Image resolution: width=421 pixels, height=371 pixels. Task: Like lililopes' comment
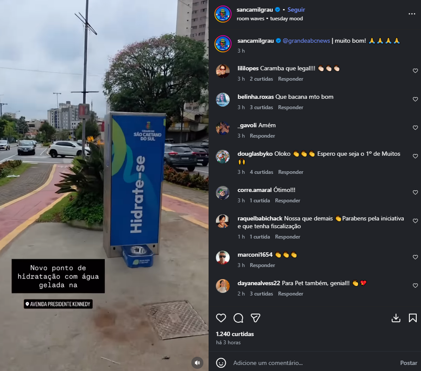coord(415,71)
